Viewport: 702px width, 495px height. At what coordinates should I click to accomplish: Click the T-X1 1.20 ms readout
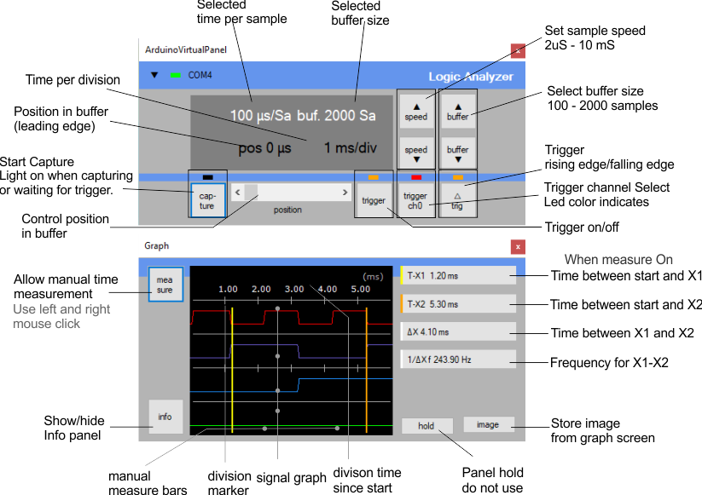tap(457, 276)
